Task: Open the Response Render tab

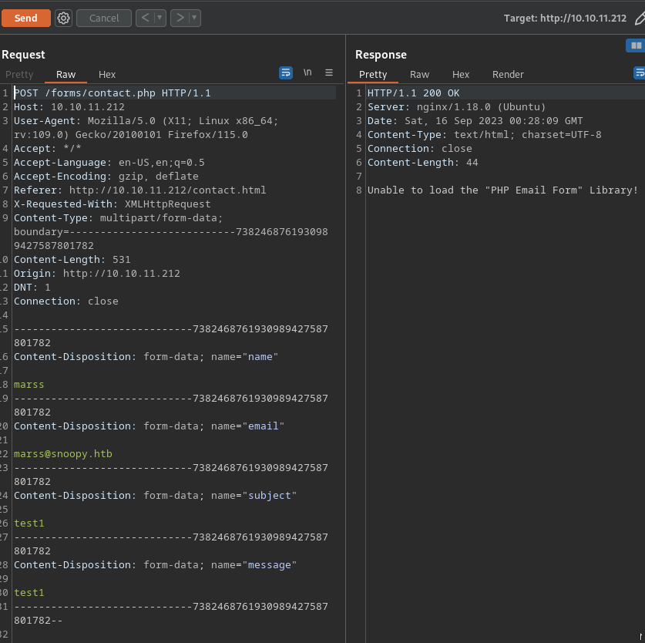Action: pos(508,75)
